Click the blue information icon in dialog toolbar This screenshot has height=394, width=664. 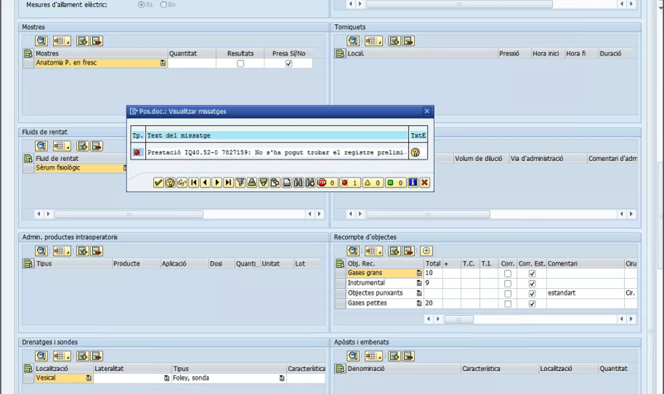tap(413, 182)
